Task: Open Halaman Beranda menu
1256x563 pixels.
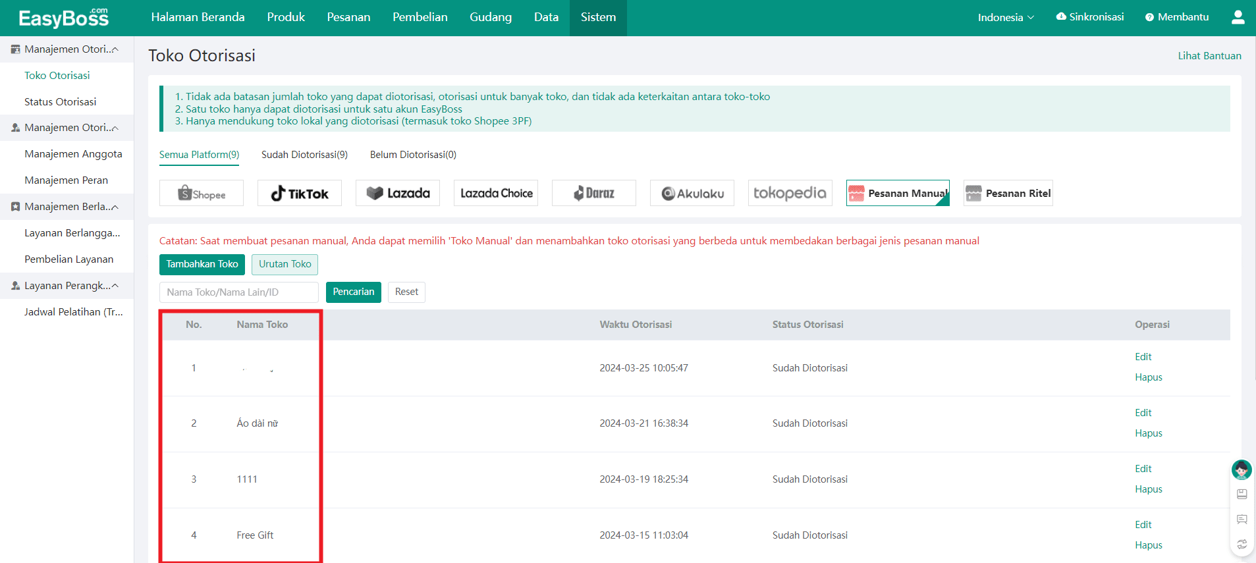Action: point(198,17)
